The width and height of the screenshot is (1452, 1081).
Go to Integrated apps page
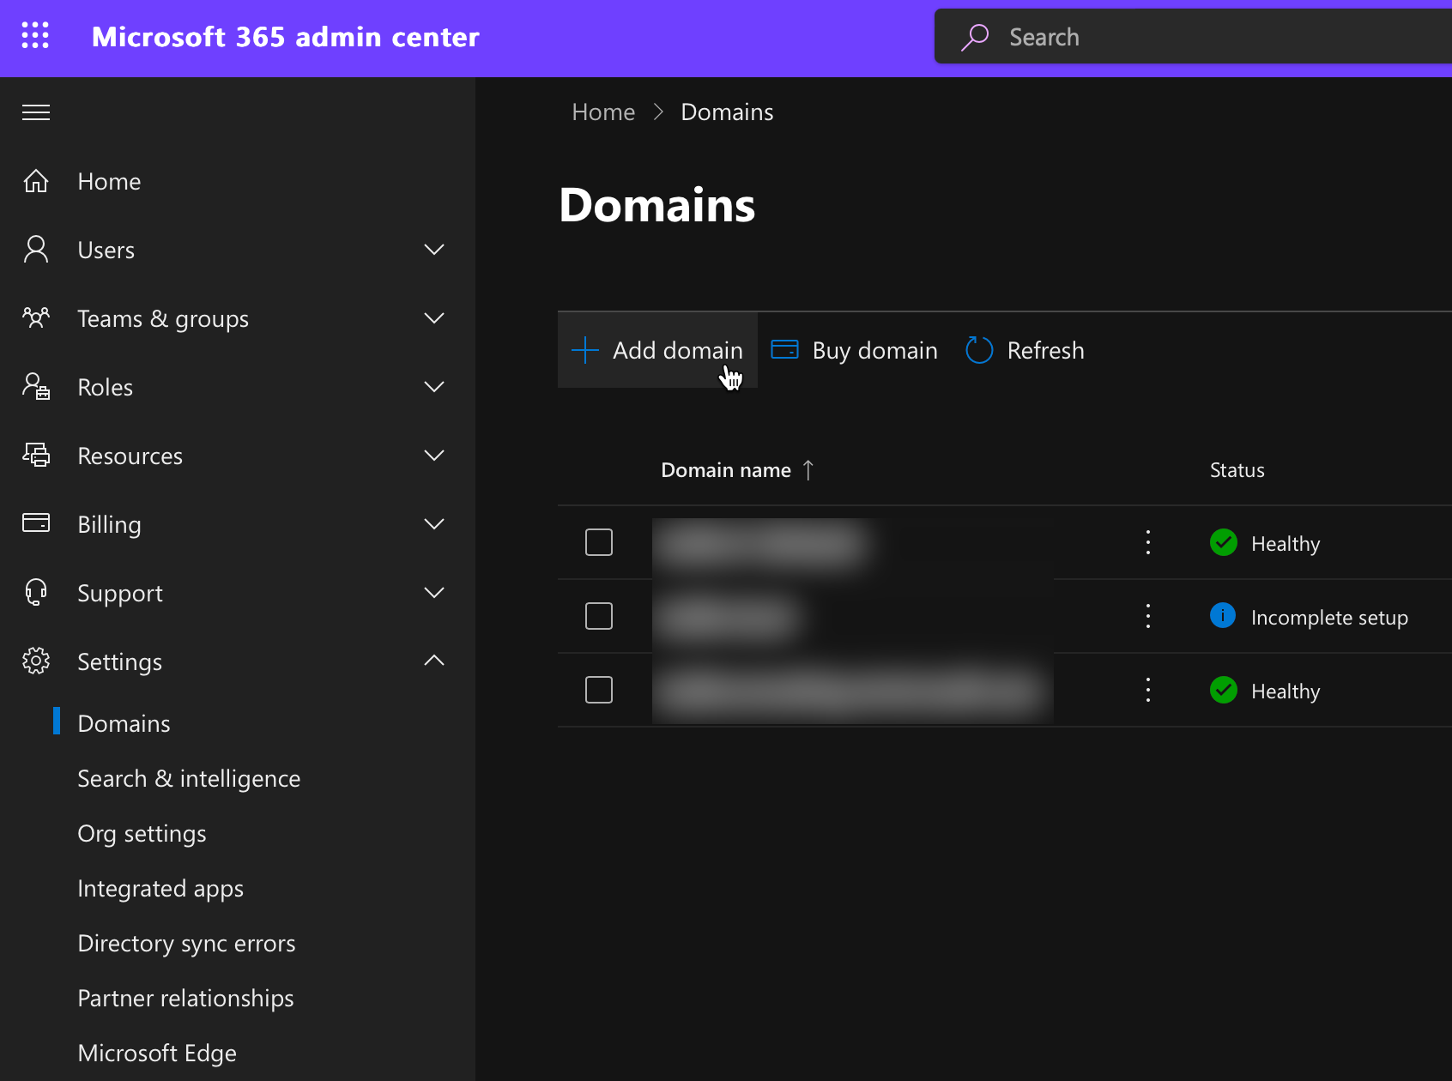[x=160, y=889]
